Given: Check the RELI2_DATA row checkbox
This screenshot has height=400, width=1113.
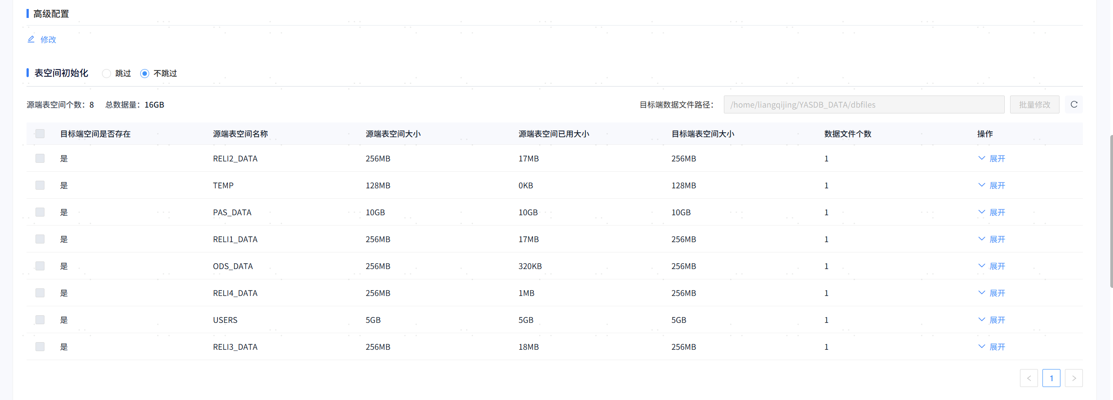Looking at the screenshot, I should pyautogui.click(x=40, y=158).
